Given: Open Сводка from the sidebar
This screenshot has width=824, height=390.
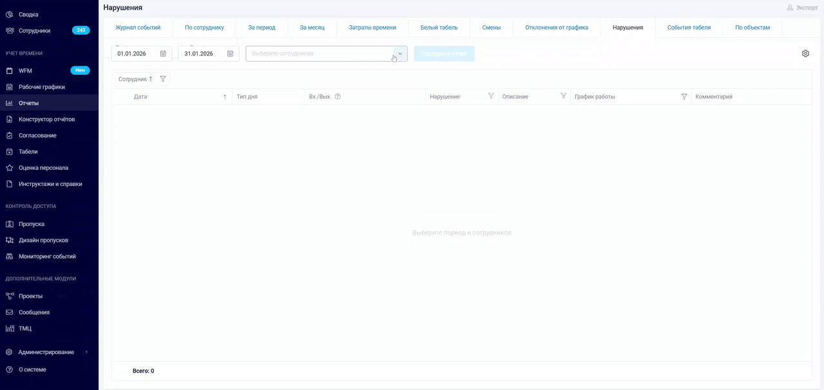Looking at the screenshot, I should (28, 14).
